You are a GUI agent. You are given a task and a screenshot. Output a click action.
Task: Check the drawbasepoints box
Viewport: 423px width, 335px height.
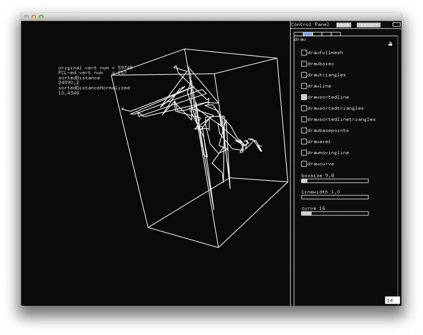coord(304,131)
